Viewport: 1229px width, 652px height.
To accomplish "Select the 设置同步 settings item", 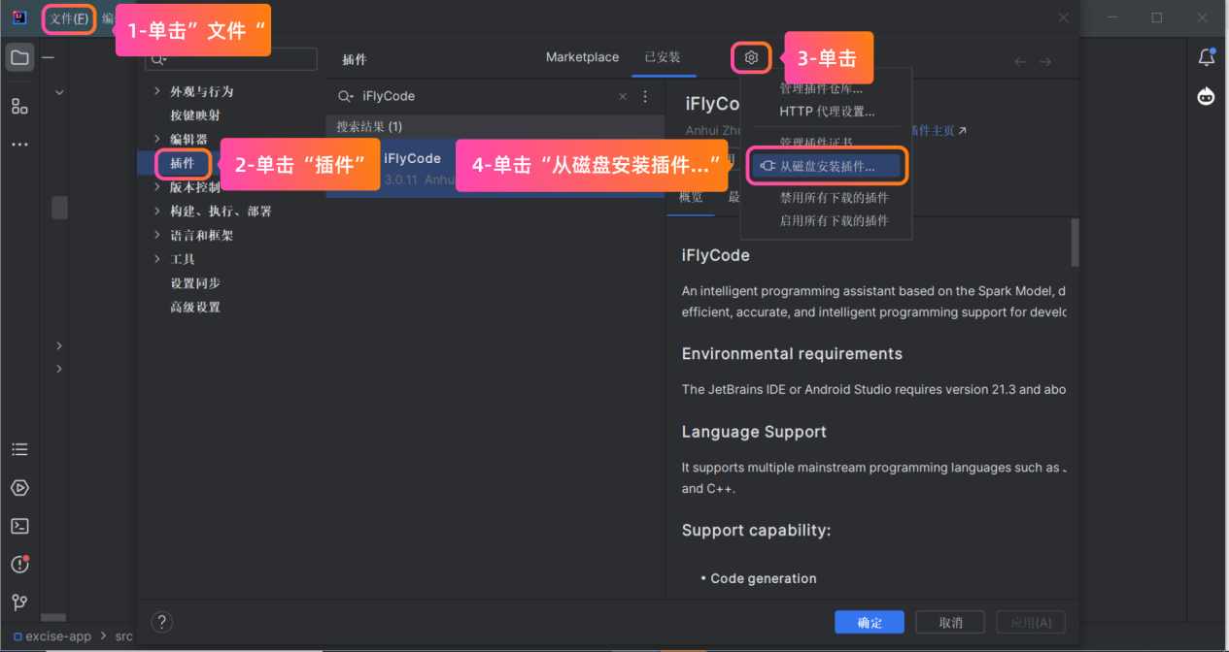I will tap(195, 283).
